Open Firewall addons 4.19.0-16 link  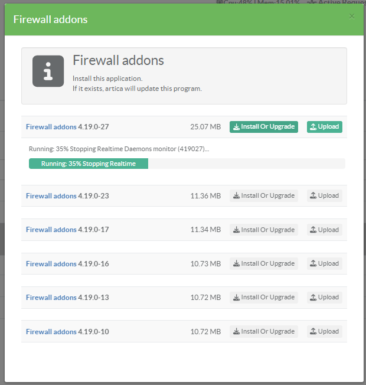[x=51, y=264]
